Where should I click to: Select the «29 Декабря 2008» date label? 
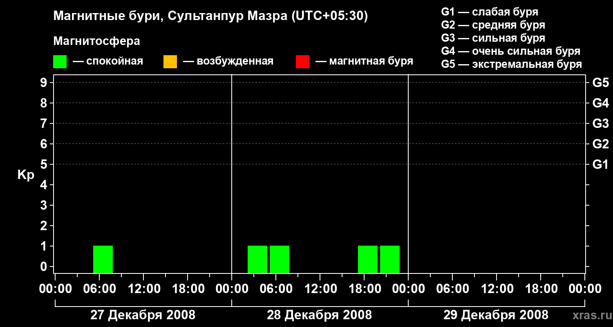(496, 315)
